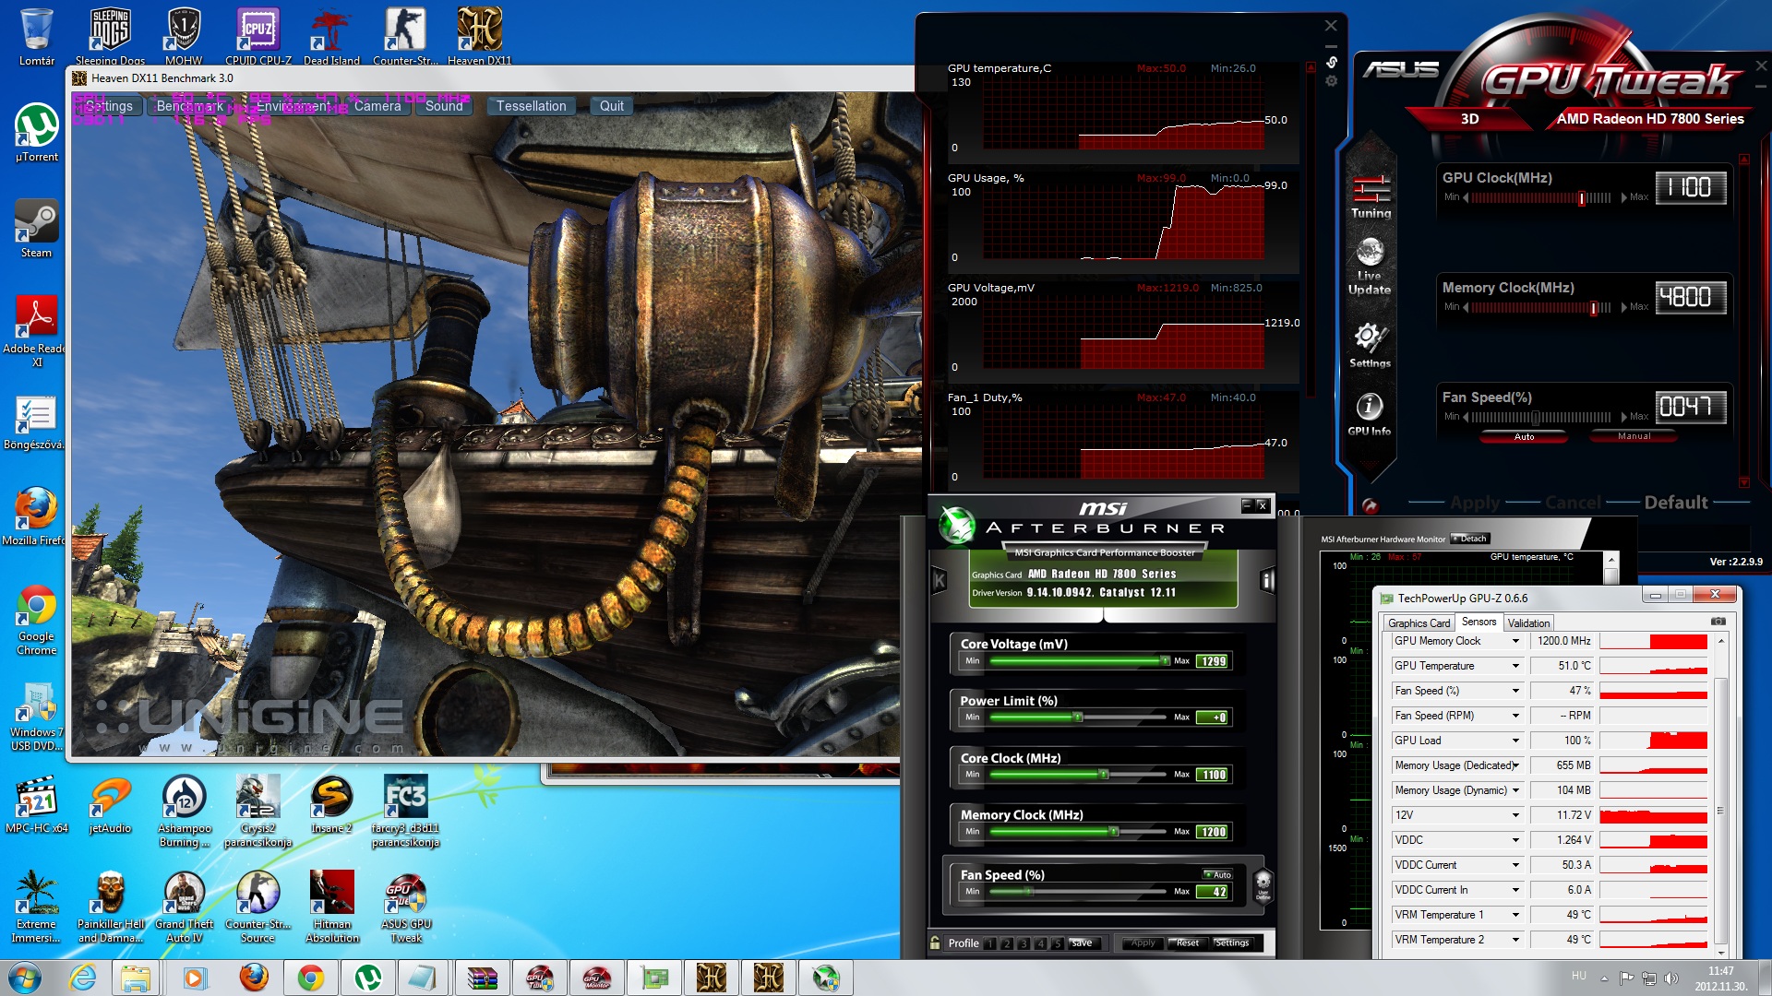The image size is (1772, 996).
Task: Open GPU Memory Clock sensor dropdown
Action: tap(1515, 641)
